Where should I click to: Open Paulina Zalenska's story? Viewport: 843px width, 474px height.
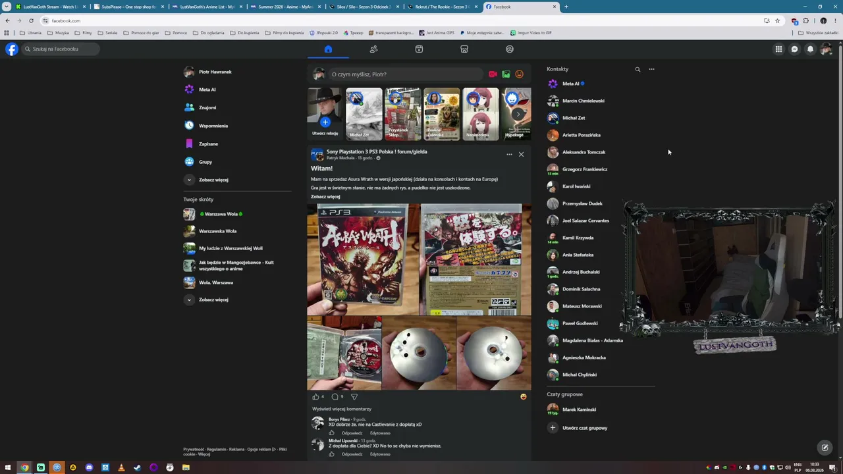point(441,114)
